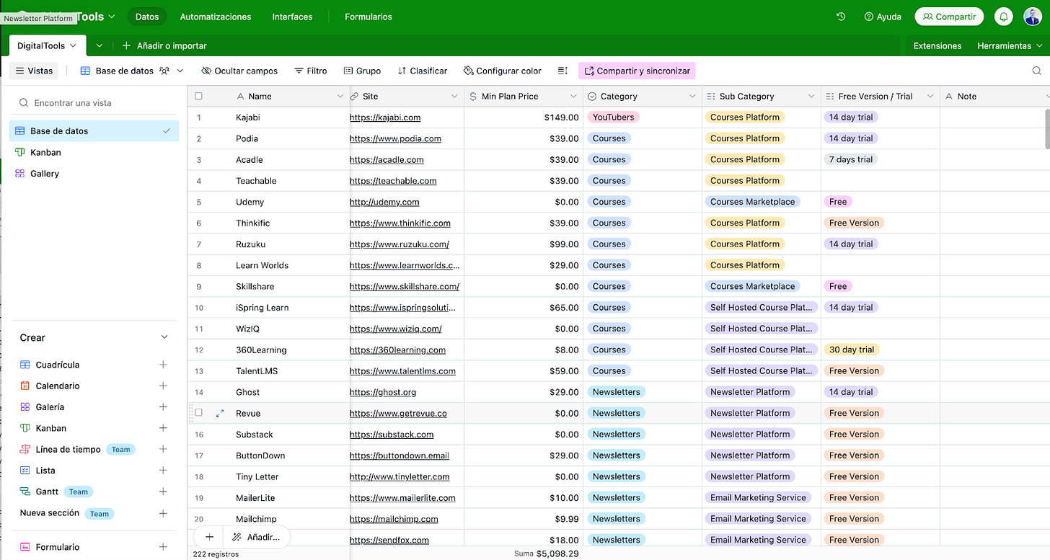The height and width of the screenshot is (560, 1050).
Task: Open the Name column dropdown arrow
Action: (x=340, y=96)
